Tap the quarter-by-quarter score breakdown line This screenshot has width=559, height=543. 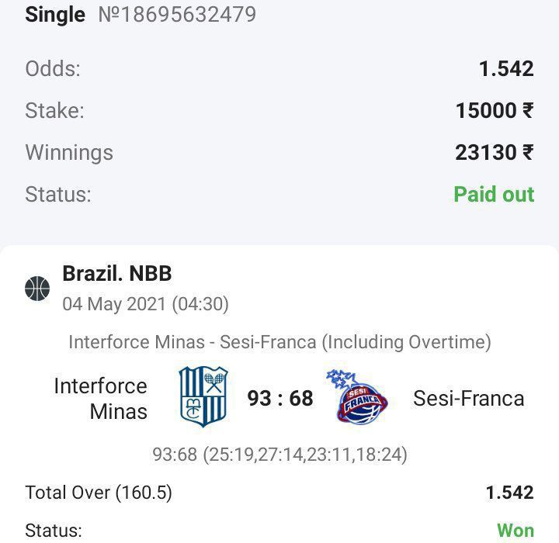pyautogui.click(x=279, y=454)
